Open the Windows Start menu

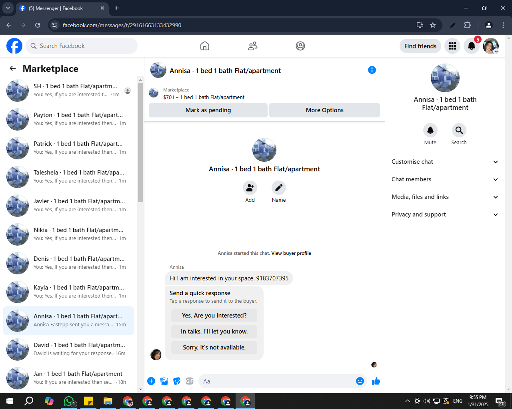point(10,401)
